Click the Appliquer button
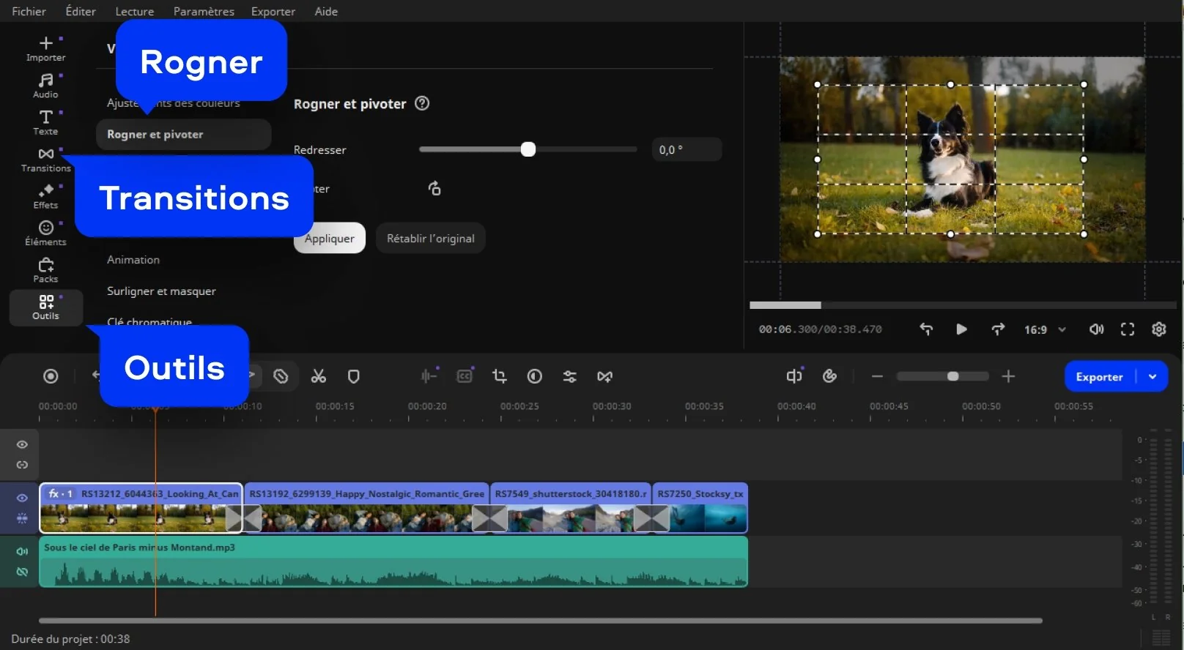 coord(330,238)
